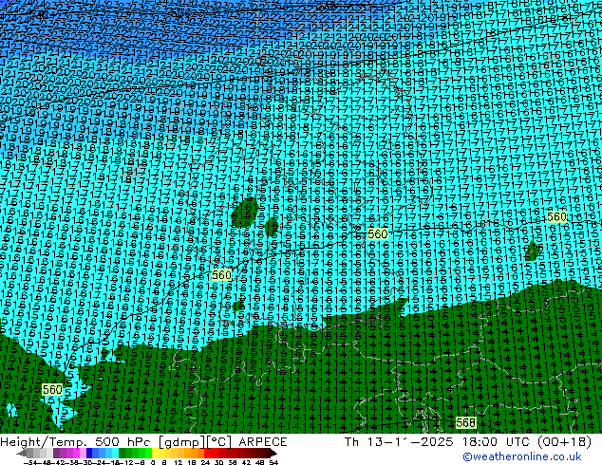Click the ARPEGE model name text

tap(263, 442)
